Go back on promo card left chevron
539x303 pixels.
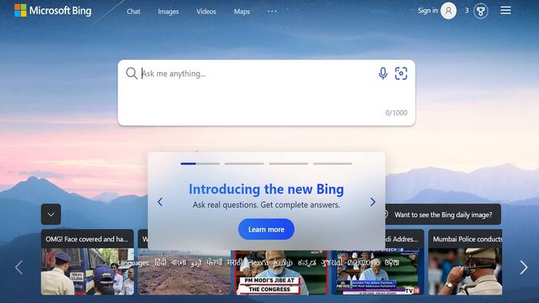click(x=160, y=202)
